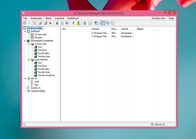Click the new entry icon with red pin
196x139 pixels.
click(x=40, y=23)
